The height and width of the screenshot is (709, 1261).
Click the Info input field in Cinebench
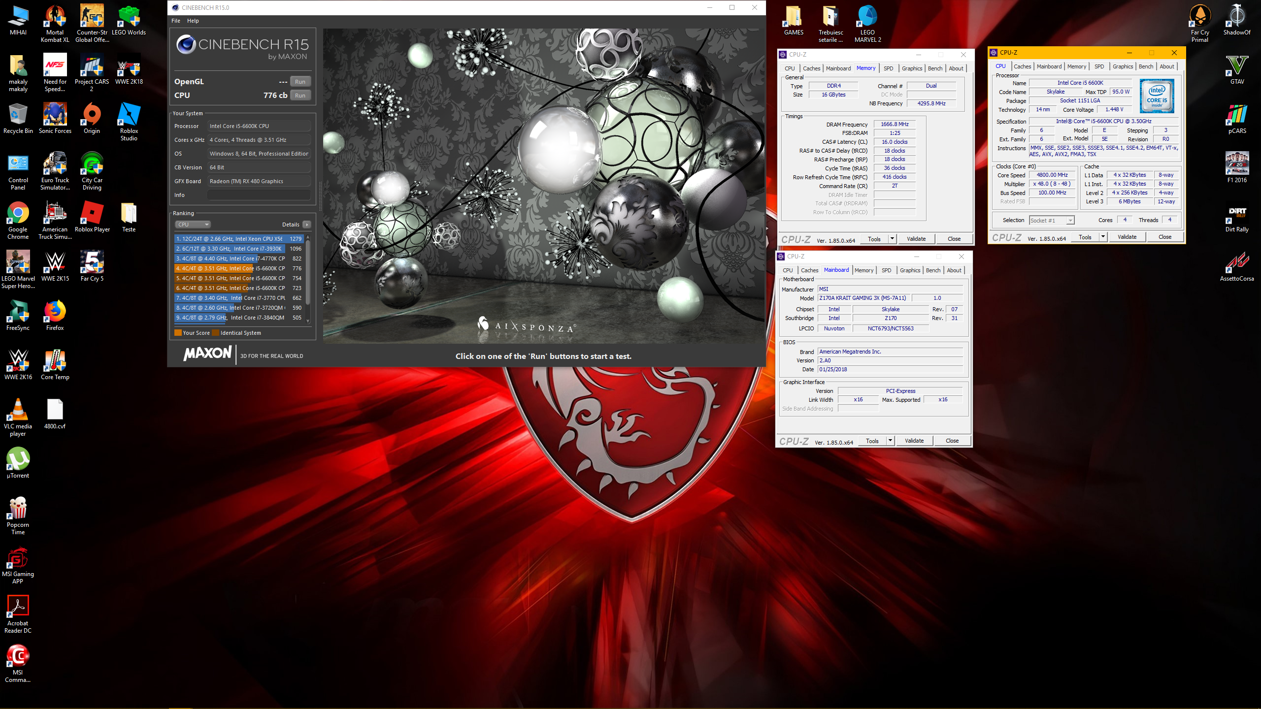tap(259, 195)
